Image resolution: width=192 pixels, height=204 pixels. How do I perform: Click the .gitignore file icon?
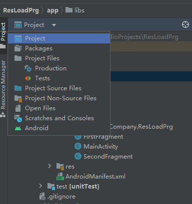pos(42,197)
